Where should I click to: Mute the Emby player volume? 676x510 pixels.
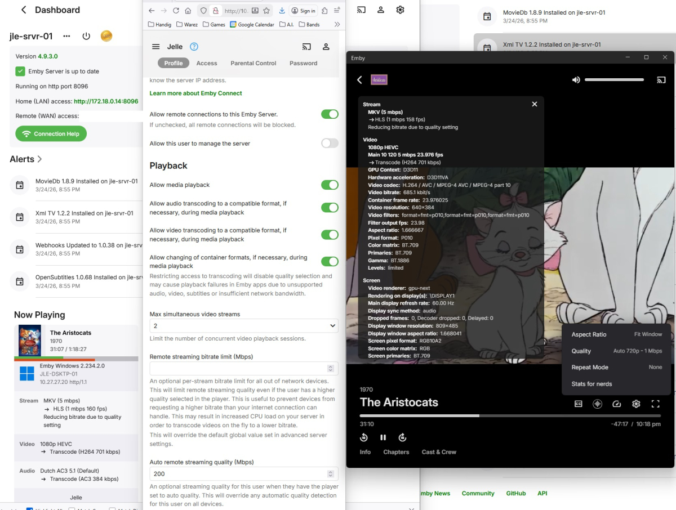[576, 80]
